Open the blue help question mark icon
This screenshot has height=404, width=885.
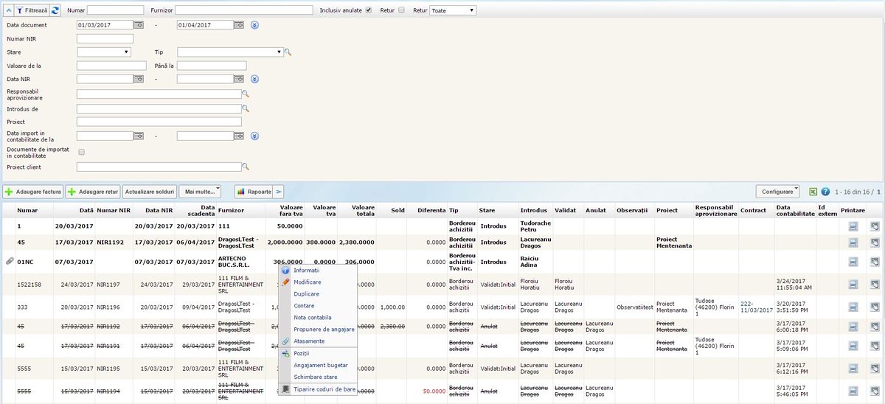click(x=825, y=192)
